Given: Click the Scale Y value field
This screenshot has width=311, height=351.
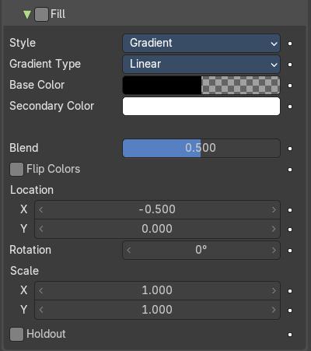Looking at the screenshot, I should [x=157, y=310].
